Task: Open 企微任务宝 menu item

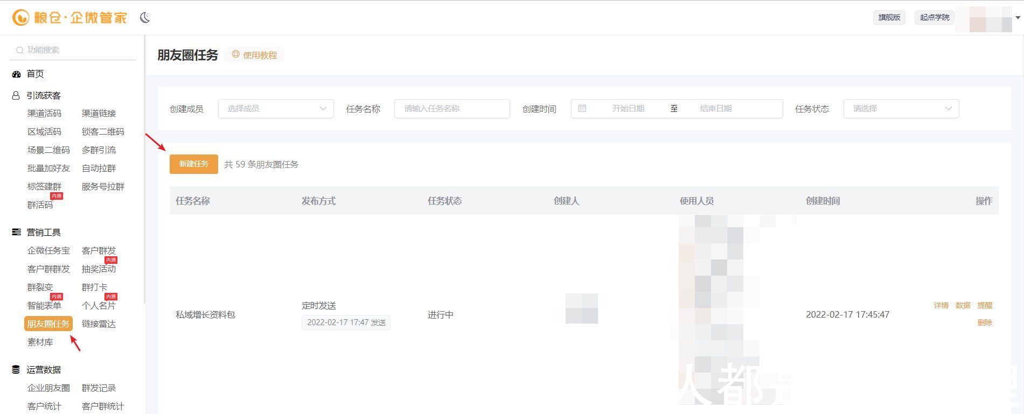Action: pos(48,251)
